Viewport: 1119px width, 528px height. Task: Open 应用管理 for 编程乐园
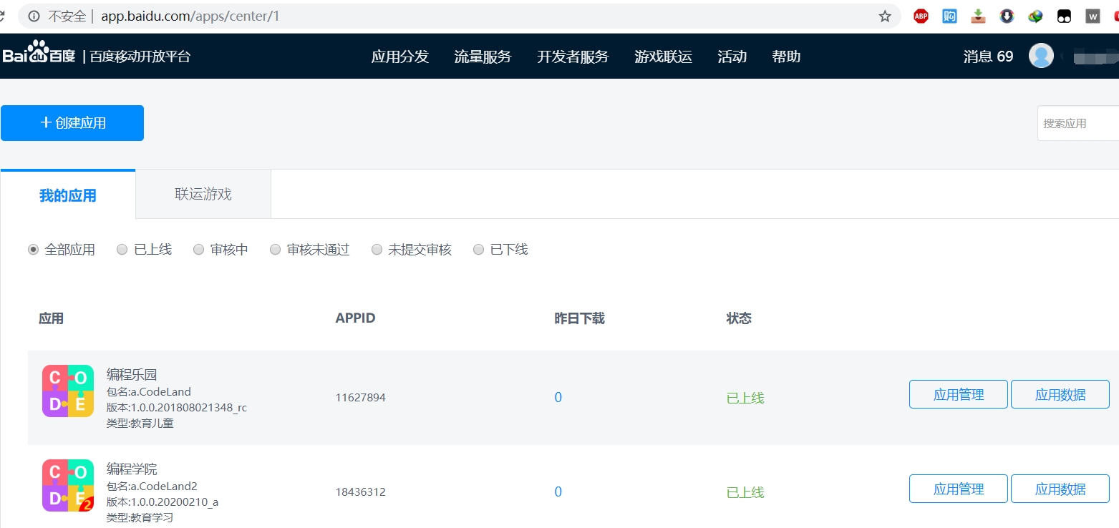coord(959,394)
